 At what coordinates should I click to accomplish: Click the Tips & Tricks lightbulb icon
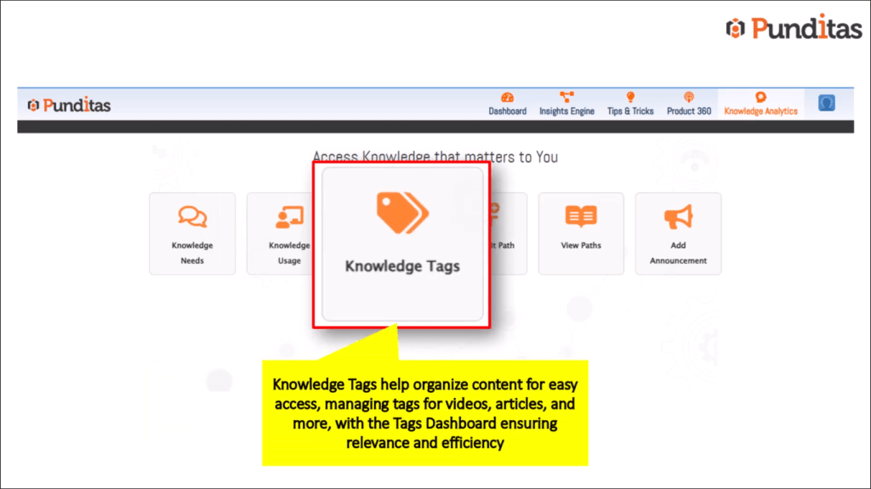pos(630,98)
